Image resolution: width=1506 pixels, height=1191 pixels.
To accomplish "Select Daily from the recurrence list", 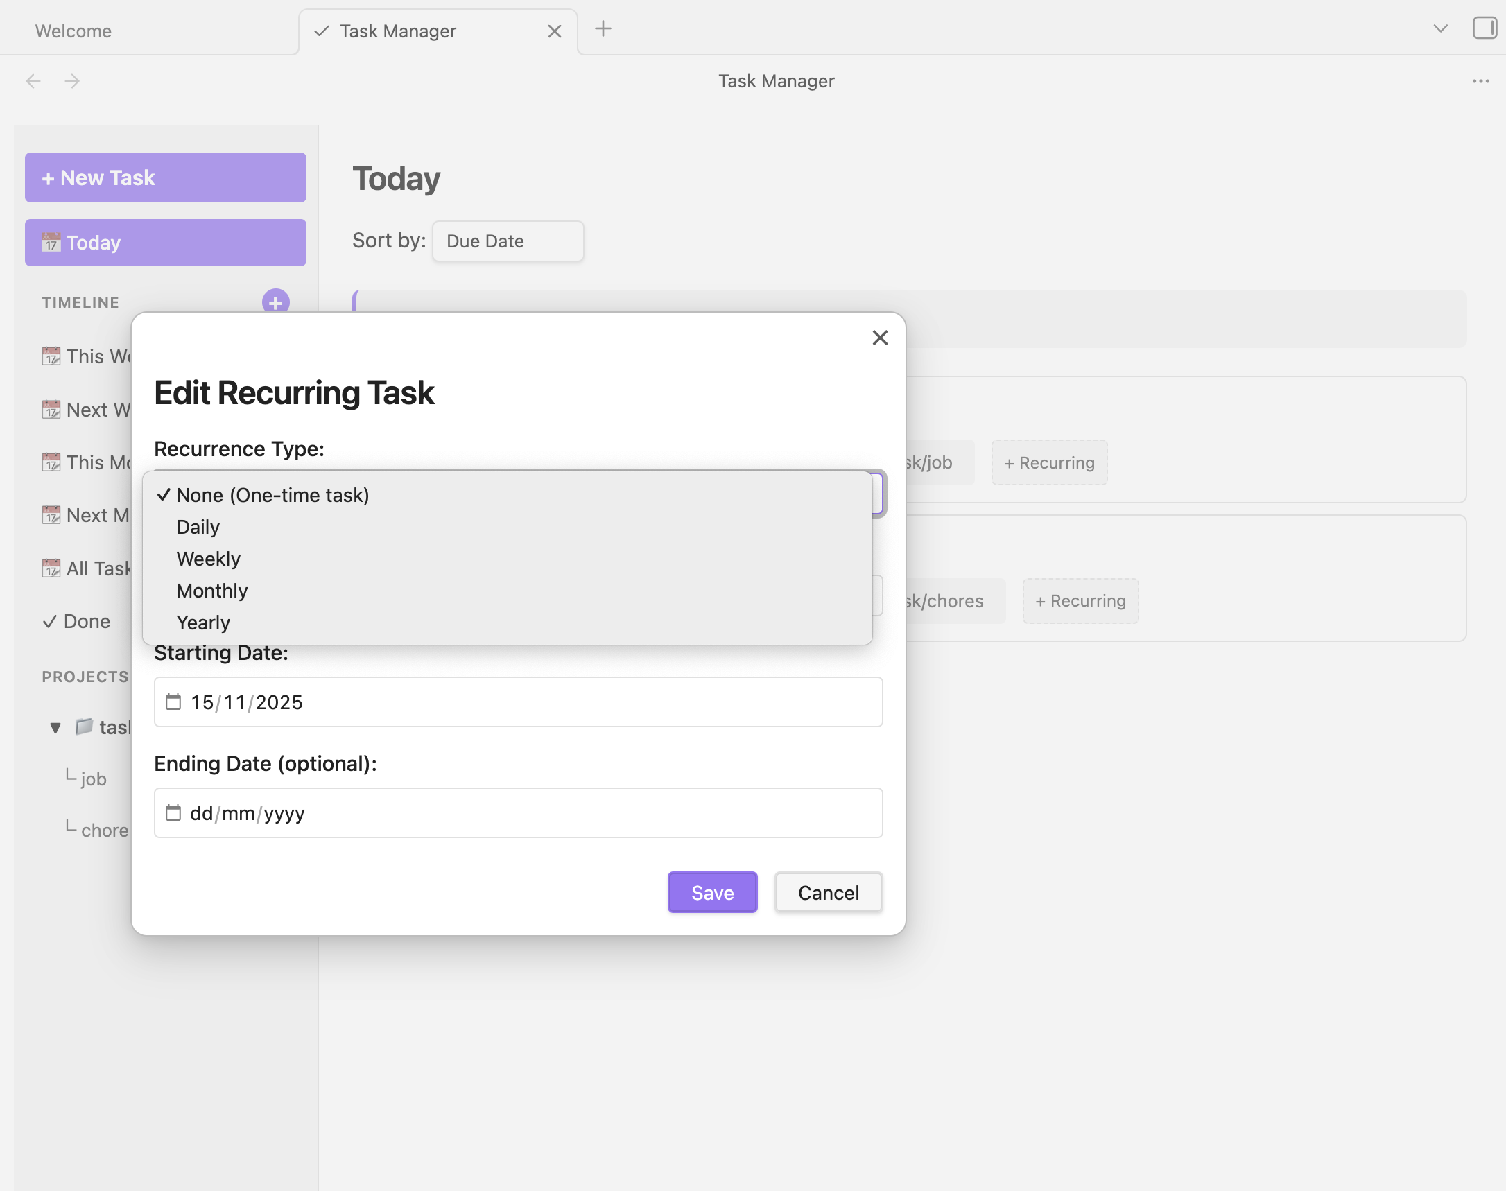I will [x=198, y=527].
